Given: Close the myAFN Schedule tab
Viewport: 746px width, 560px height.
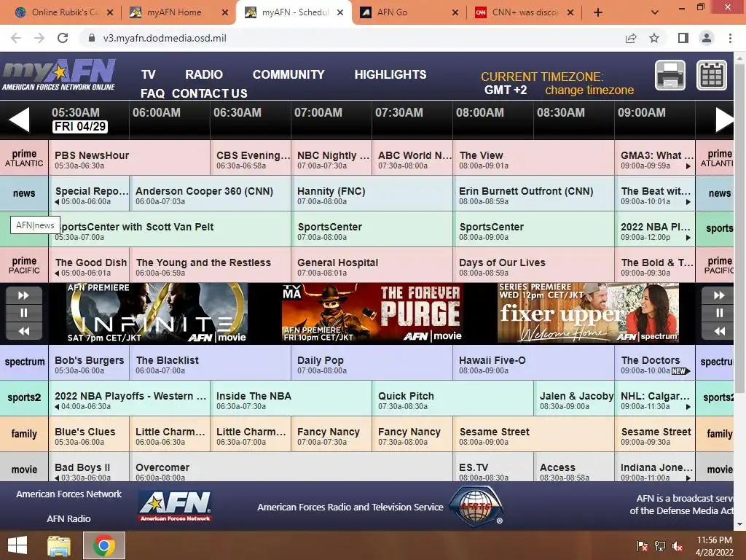Looking at the screenshot, I should pyautogui.click(x=340, y=12).
